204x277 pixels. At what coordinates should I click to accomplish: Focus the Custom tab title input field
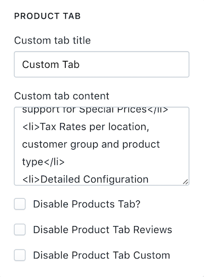tap(101, 64)
